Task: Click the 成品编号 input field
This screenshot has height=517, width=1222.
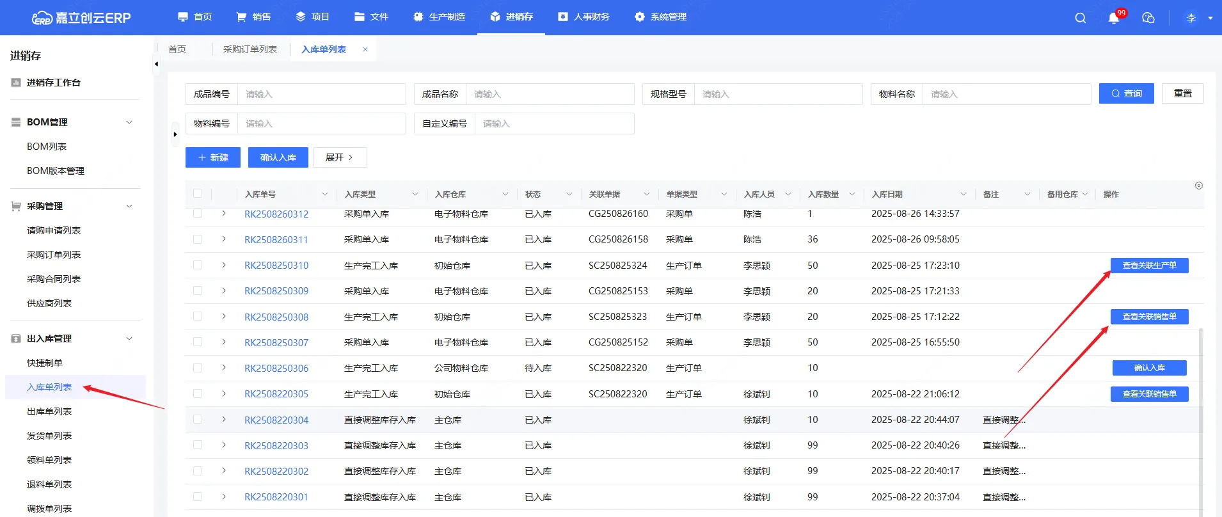Action: 321,94
